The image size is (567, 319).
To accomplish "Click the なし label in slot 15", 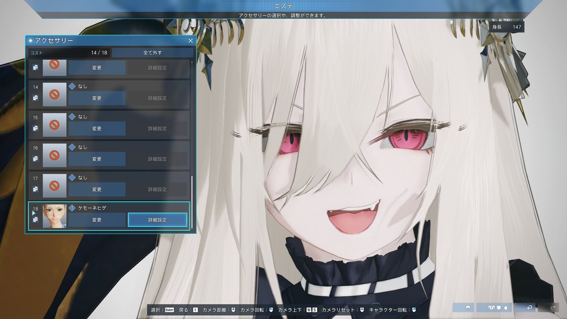I will pos(83,117).
